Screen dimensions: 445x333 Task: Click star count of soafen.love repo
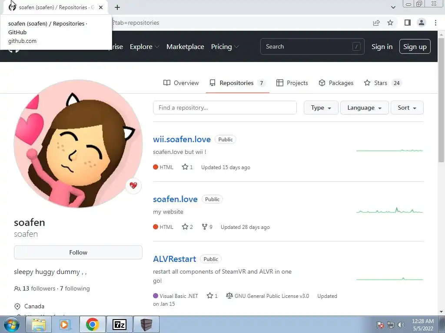[187, 227]
